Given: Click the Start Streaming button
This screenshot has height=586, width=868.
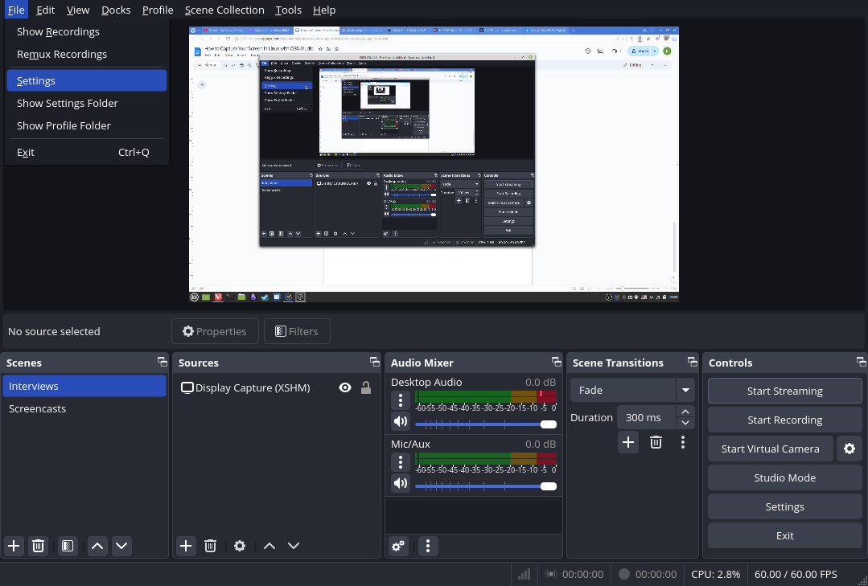Looking at the screenshot, I should click(784, 391).
